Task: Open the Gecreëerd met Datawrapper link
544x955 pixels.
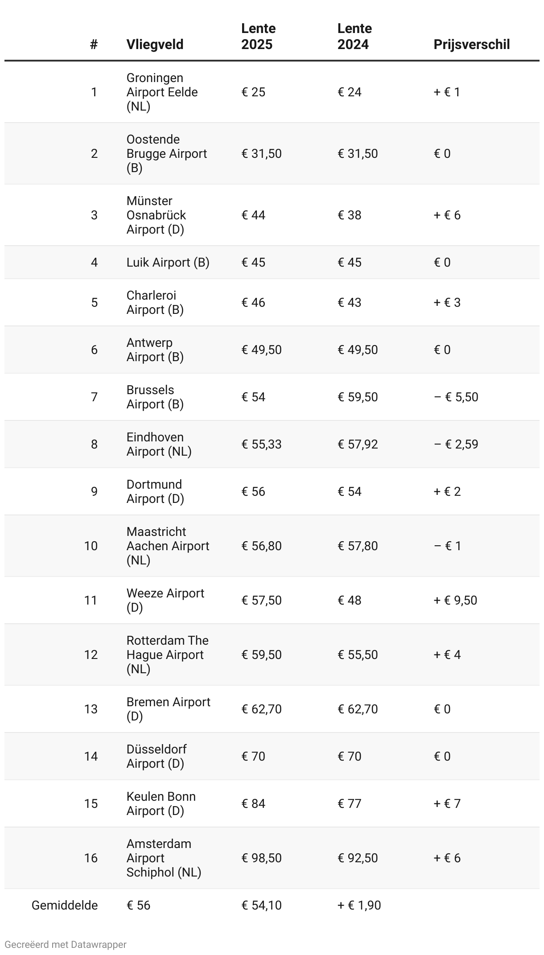Action: pyautogui.click(x=66, y=944)
